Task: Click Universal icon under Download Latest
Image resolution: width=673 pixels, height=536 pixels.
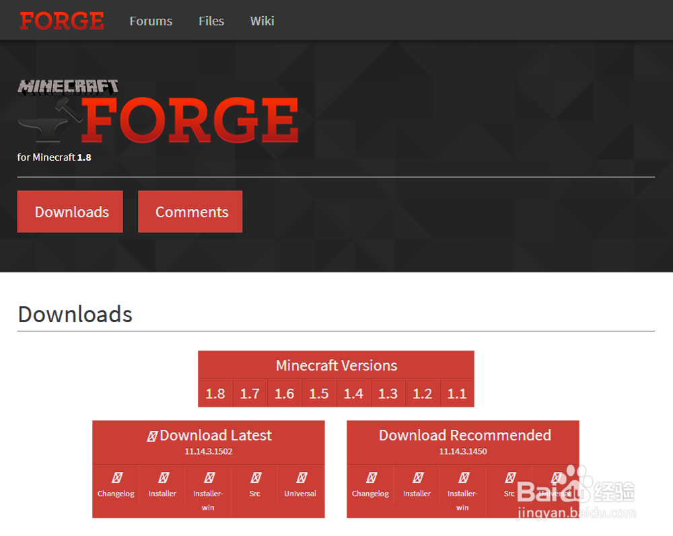Action: tap(302, 477)
